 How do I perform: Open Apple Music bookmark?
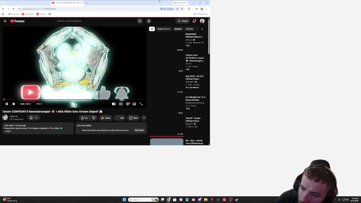point(28,14)
